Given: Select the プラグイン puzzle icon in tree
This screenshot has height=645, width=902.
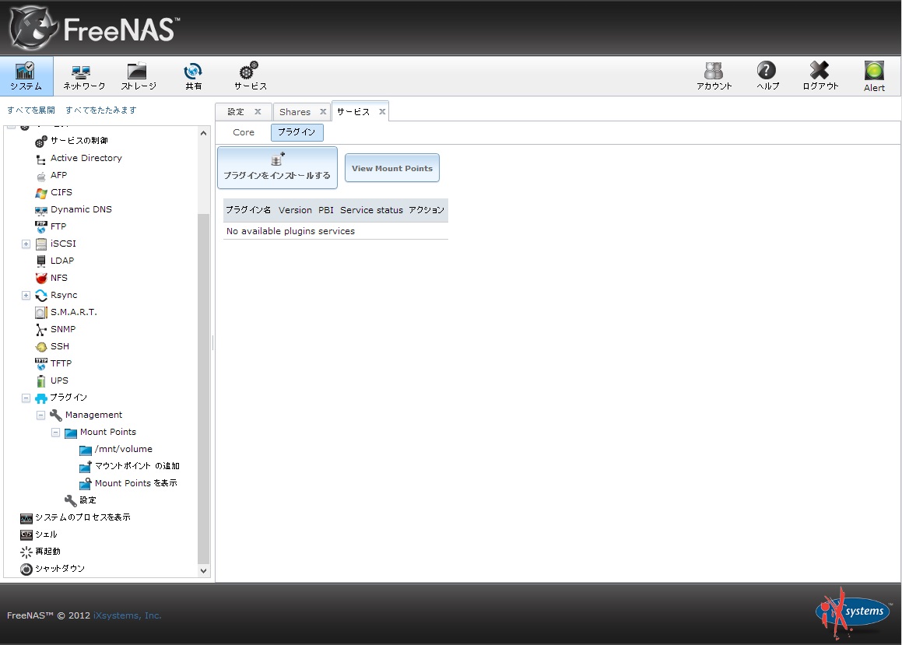Looking at the screenshot, I should click(40, 398).
